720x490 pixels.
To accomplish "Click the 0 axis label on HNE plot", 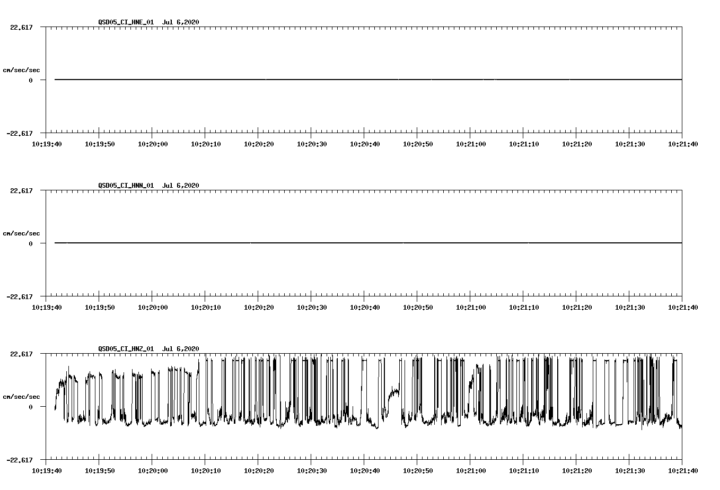I will pos(31,80).
